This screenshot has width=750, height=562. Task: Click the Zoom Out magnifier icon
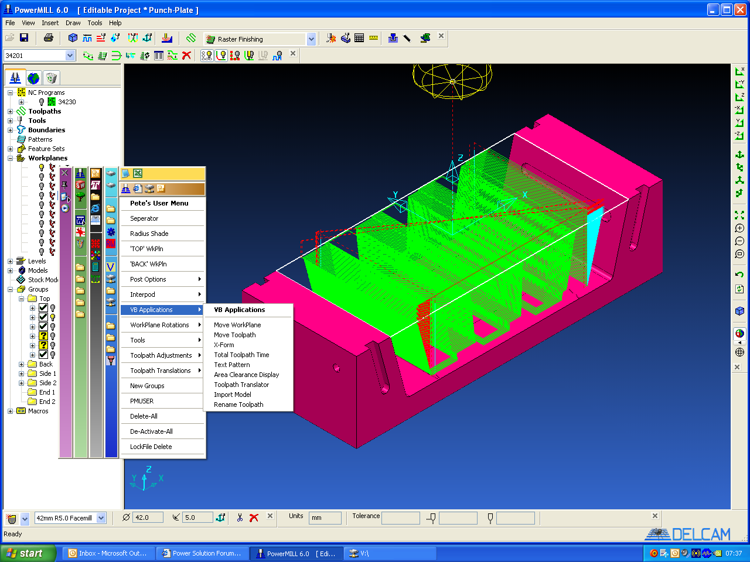tap(739, 241)
